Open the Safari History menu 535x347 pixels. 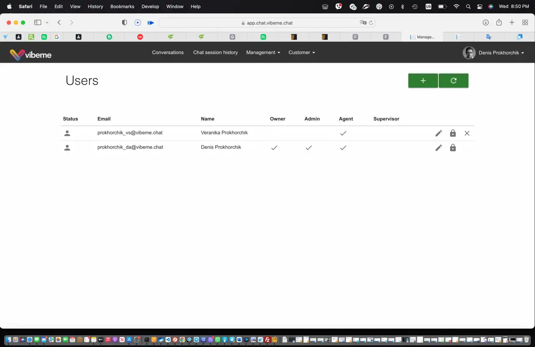point(95,6)
